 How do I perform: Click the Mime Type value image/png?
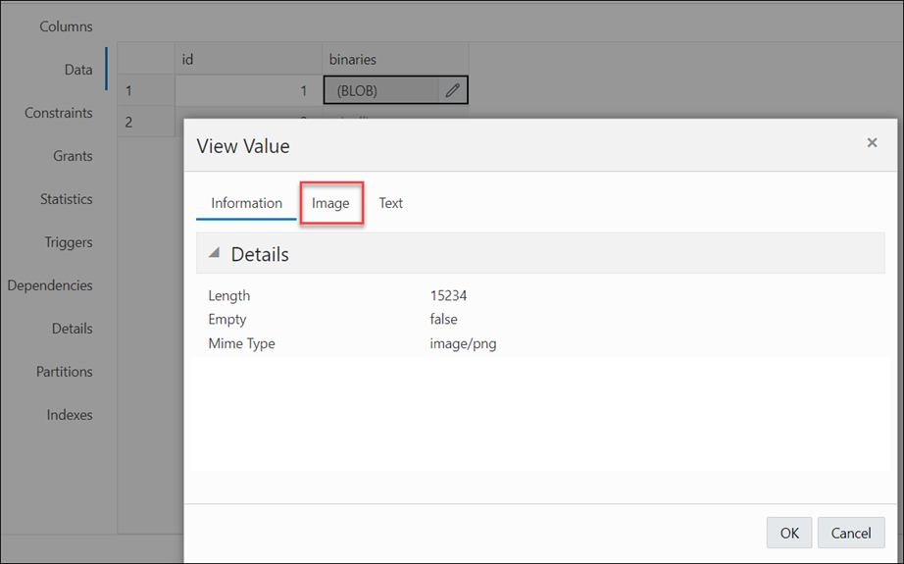463,343
